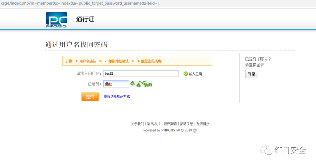Click step 1 用户名确认
This screenshot has height=164, width=316.
[86, 61]
